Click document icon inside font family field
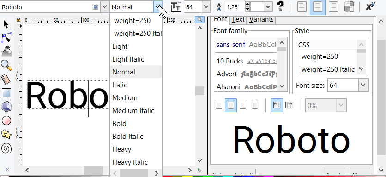The height and width of the screenshot is (177, 386). [95, 7]
